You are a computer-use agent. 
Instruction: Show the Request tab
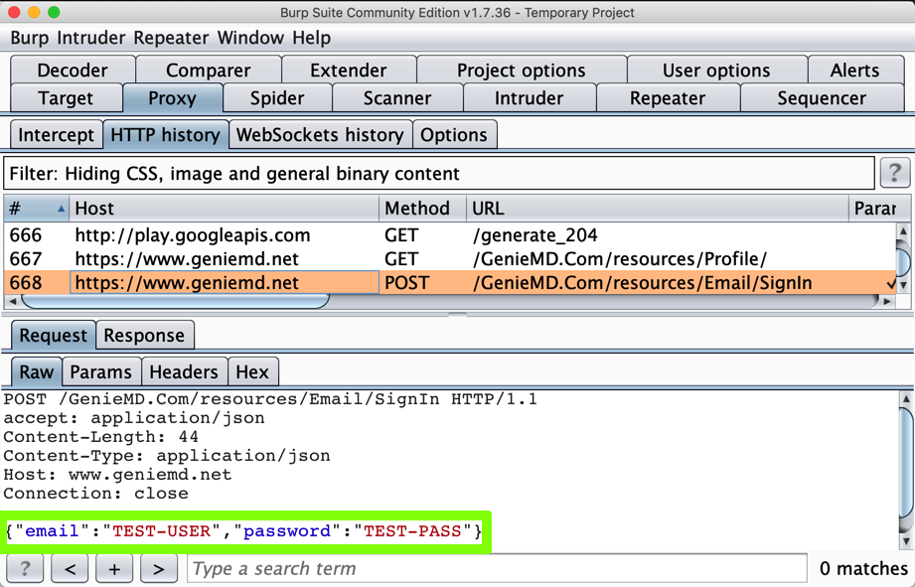(53, 336)
